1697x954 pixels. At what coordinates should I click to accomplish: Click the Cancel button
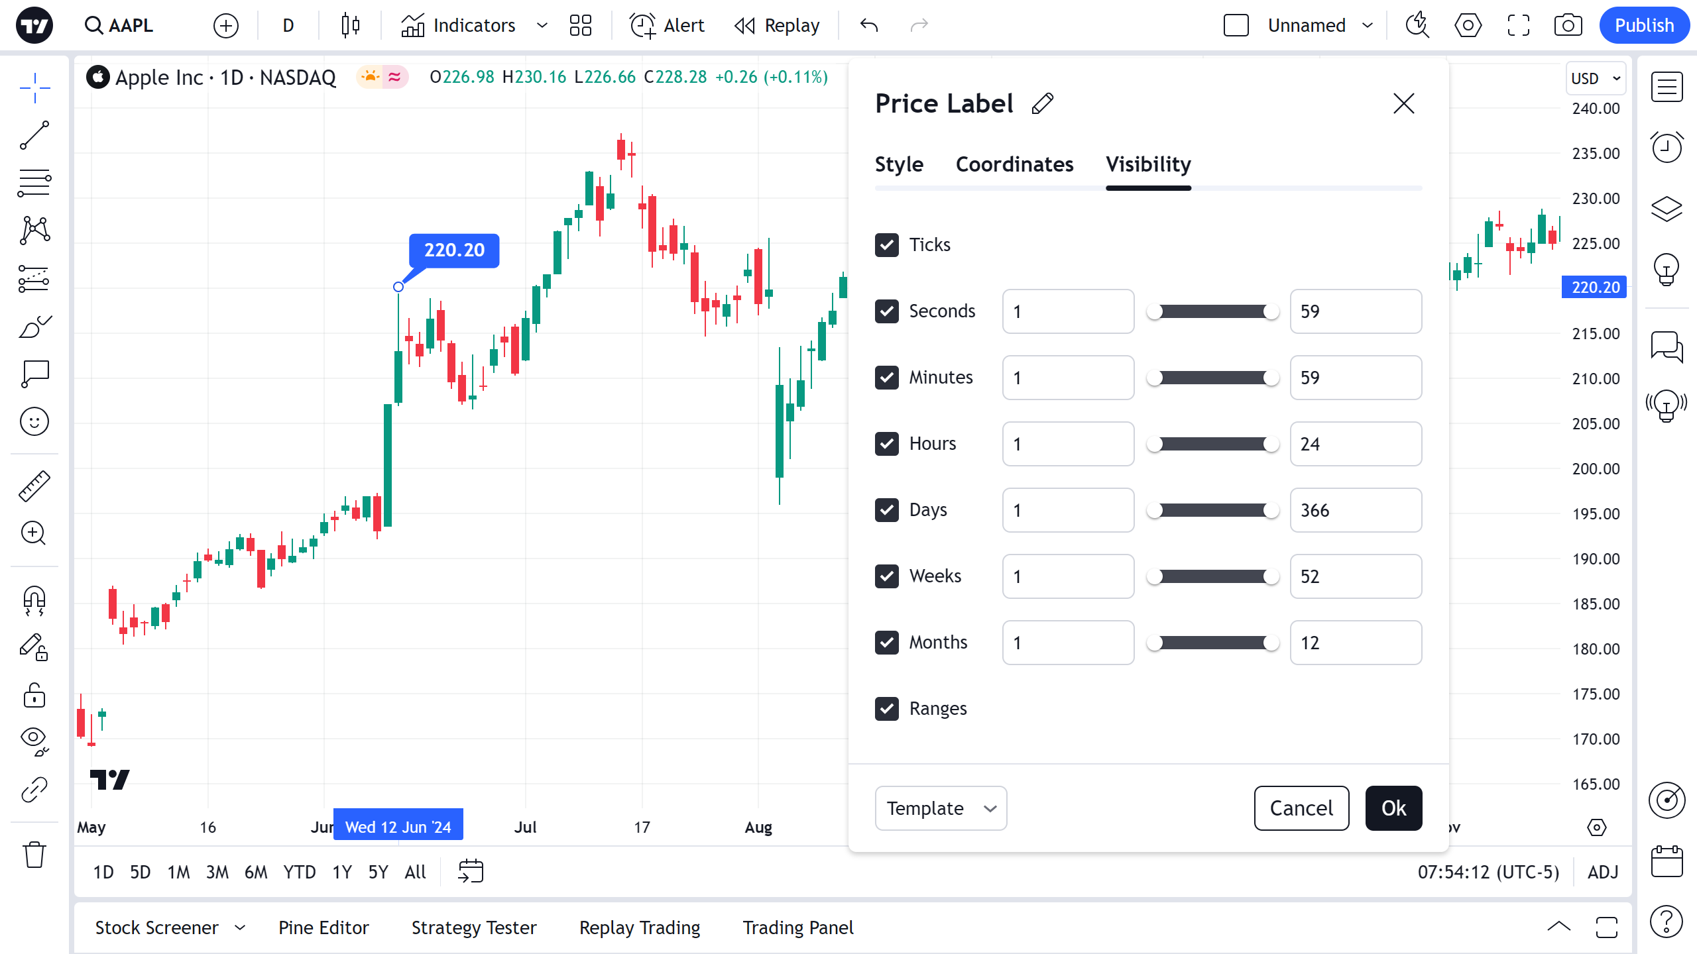click(x=1301, y=808)
